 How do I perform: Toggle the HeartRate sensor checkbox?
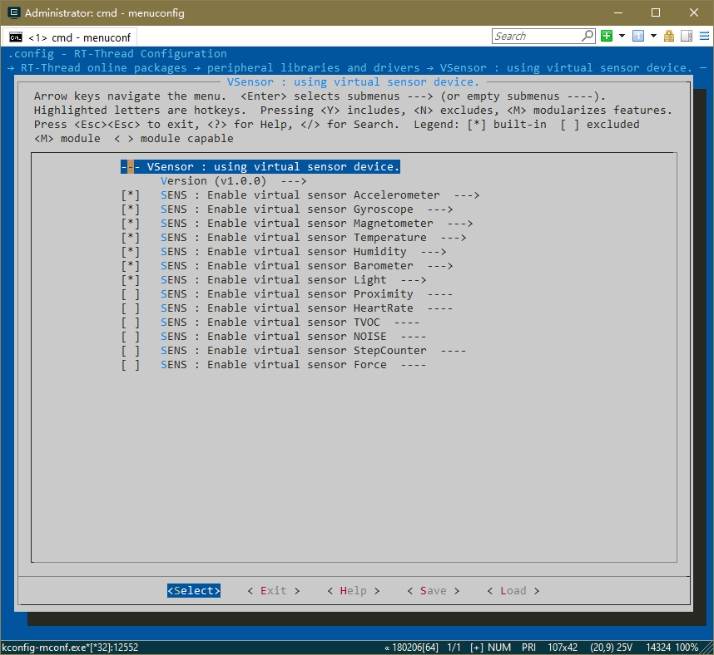coord(130,308)
